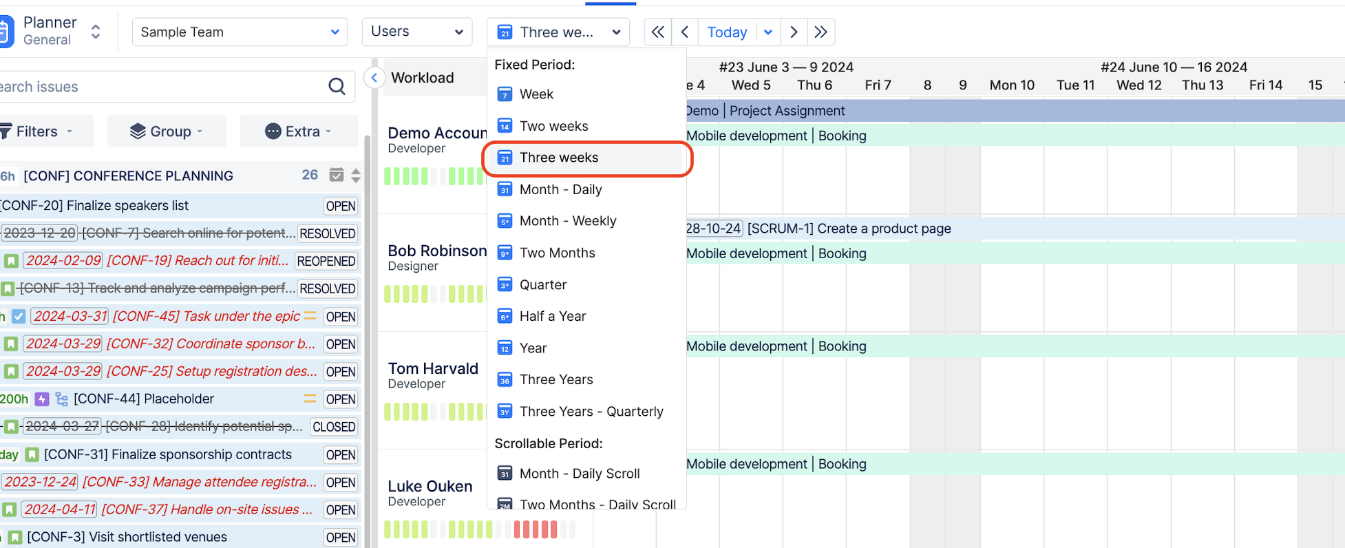Open the Sample Team dropdown
The image size is (1345, 548).
coord(239,32)
